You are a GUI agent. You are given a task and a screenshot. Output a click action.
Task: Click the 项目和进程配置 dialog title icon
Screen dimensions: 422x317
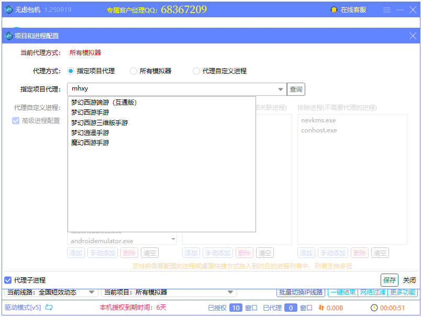click(9, 36)
